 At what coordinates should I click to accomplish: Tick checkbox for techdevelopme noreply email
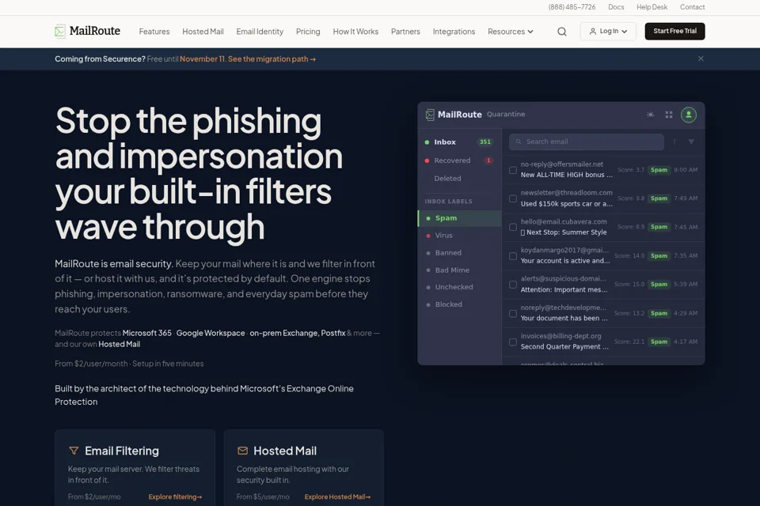[513, 313]
